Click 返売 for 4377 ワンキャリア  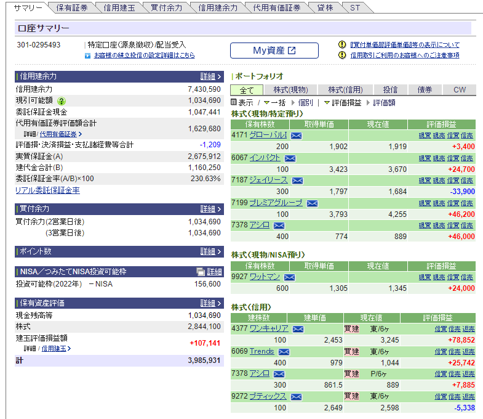pyautogui.click(x=468, y=329)
